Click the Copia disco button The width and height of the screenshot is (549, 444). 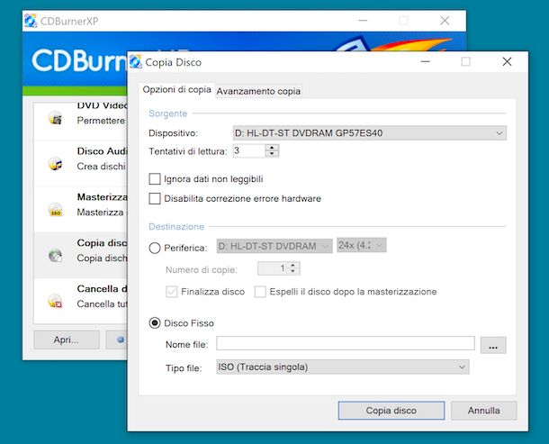click(391, 411)
